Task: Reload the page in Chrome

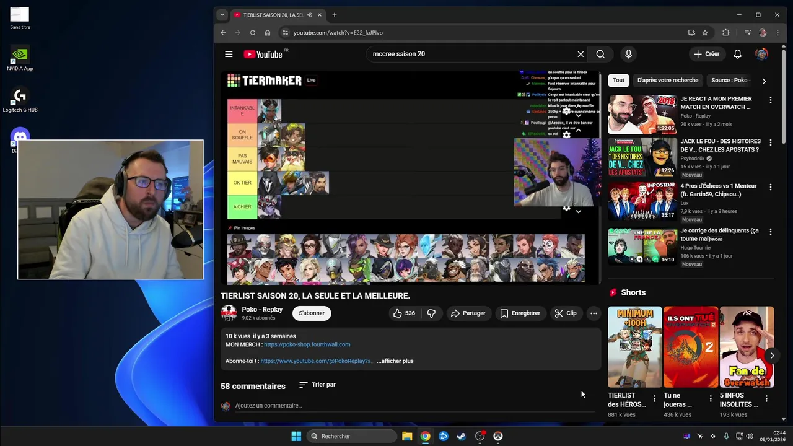Action: tap(253, 33)
